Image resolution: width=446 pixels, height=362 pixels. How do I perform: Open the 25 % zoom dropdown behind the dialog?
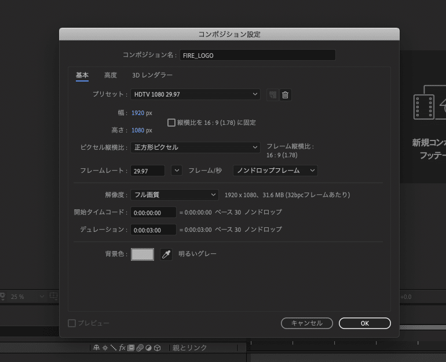coord(27,297)
